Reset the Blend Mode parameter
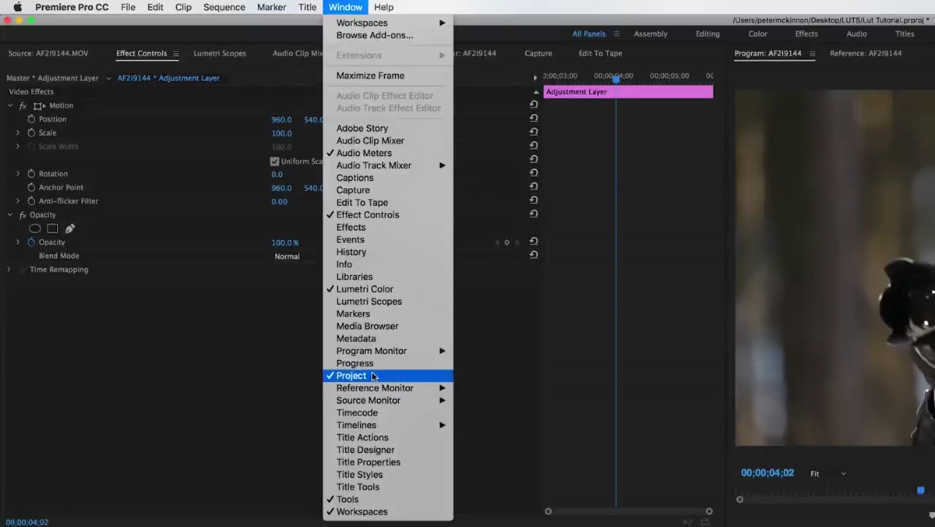The image size is (935, 527). click(534, 255)
